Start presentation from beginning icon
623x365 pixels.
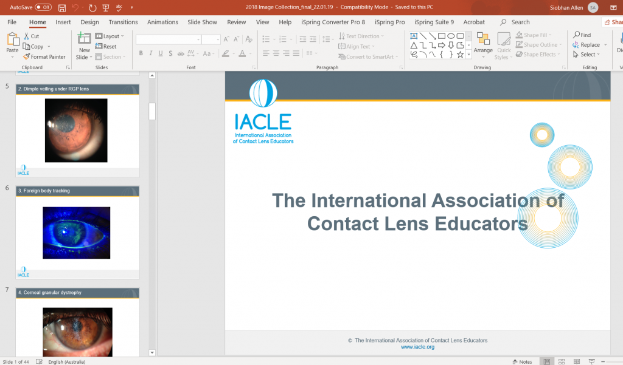[106, 7]
